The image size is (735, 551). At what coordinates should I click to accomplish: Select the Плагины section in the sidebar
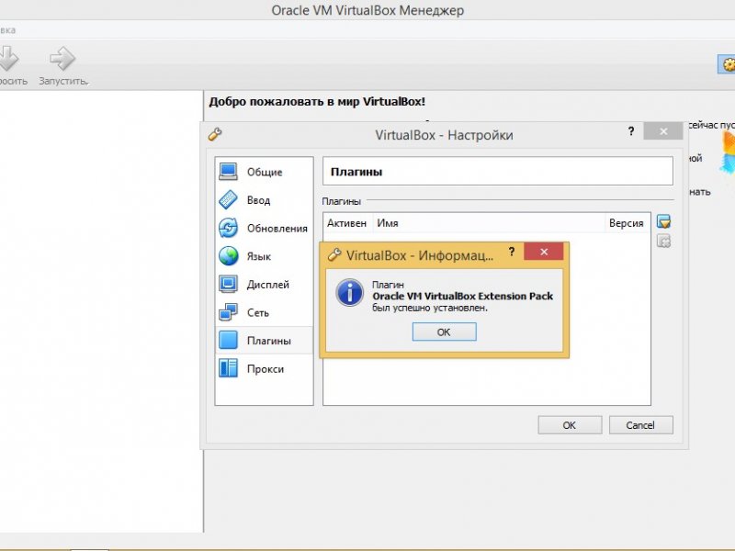[x=265, y=340]
